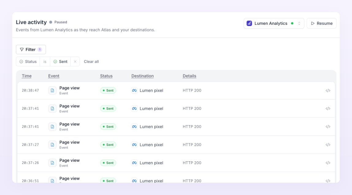Image resolution: width=352 pixels, height=195 pixels.
Task: Remove the Status is Sent filter
Action: click(75, 62)
